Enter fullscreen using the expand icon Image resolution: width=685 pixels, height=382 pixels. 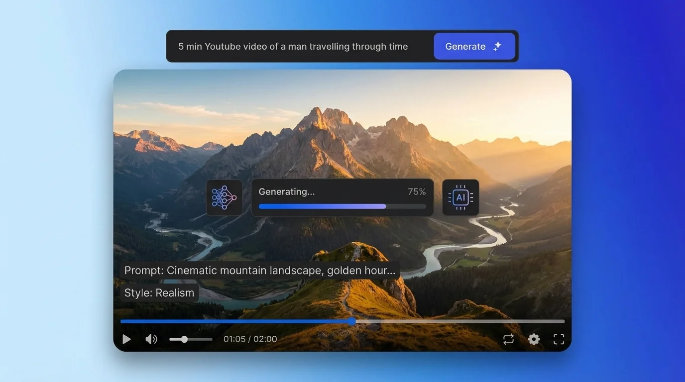click(559, 339)
